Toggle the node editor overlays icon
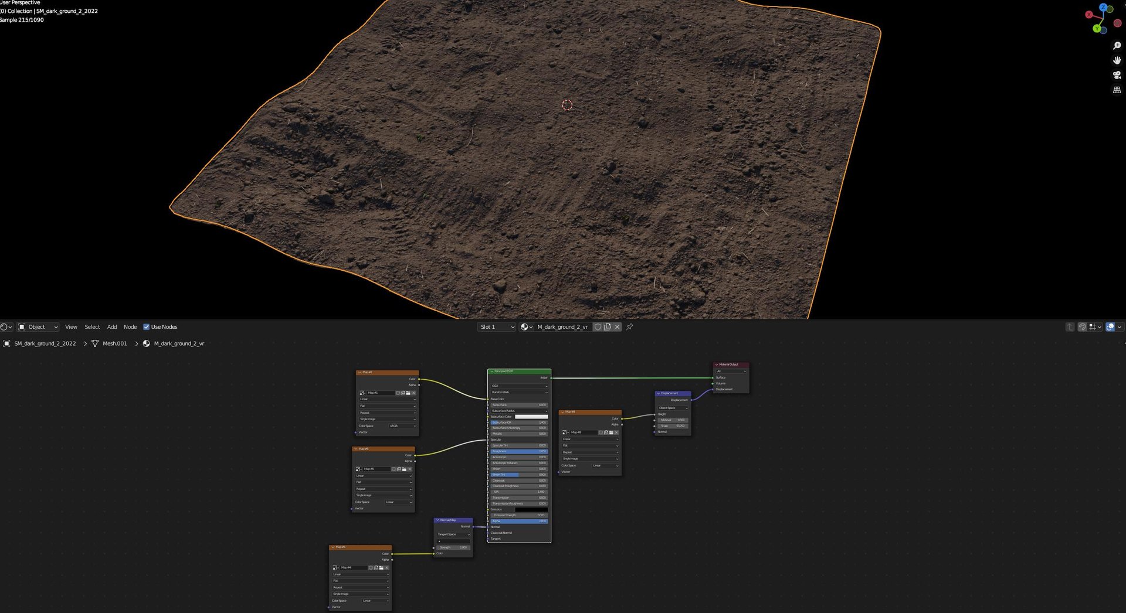Screen dimensions: 1126x613 tap(1110, 327)
